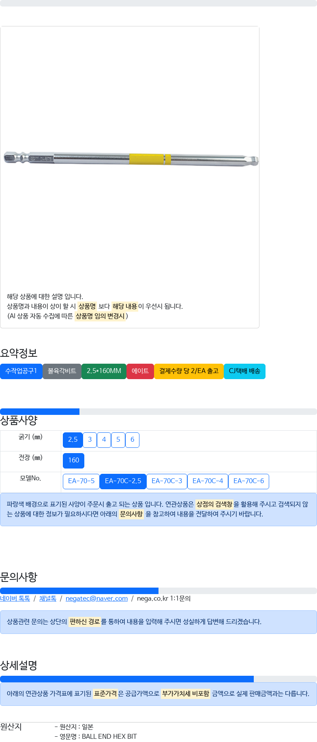Select model EA-70-5

81,482
